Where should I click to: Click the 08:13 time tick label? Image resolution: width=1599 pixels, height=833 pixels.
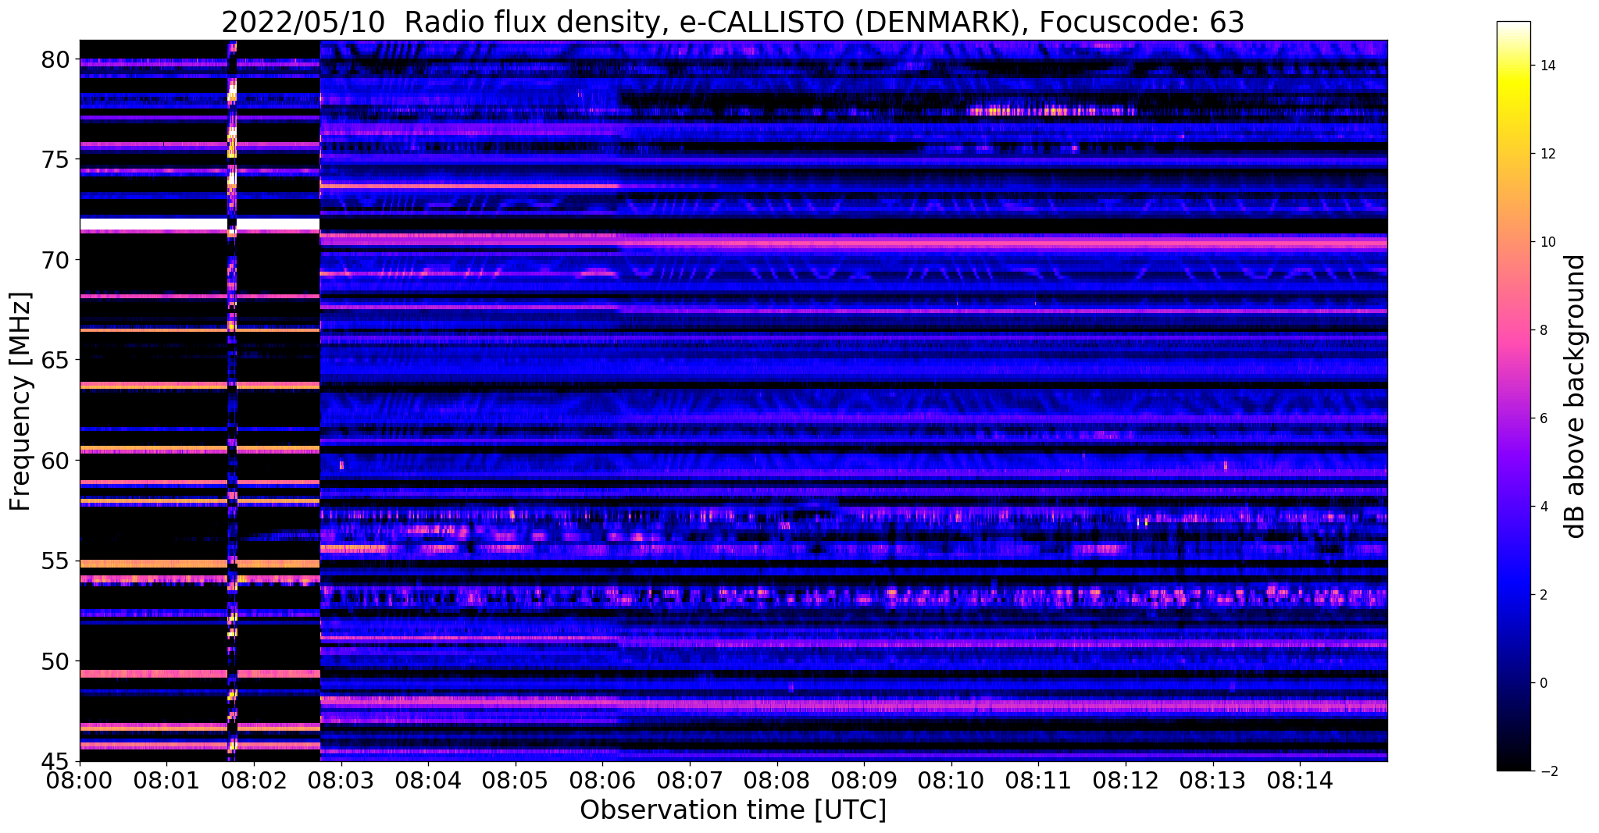point(1213,781)
